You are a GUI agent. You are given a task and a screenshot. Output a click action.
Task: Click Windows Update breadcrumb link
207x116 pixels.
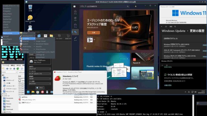point(173,31)
